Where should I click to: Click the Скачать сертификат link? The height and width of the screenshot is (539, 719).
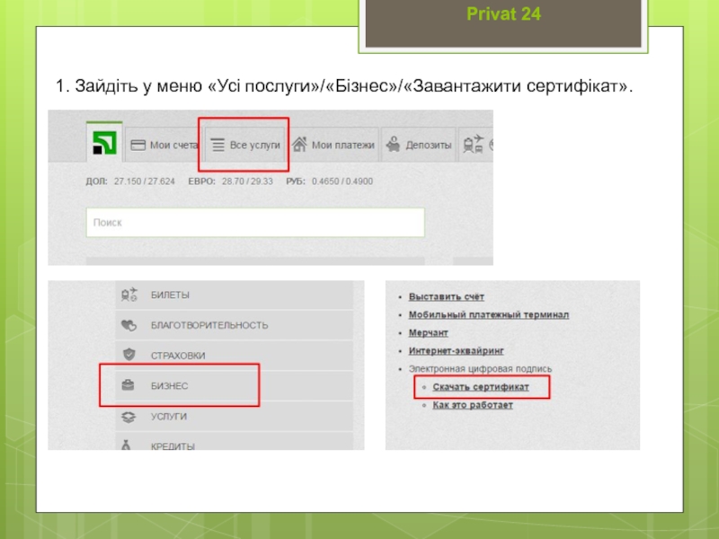pyautogui.click(x=481, y=387)
